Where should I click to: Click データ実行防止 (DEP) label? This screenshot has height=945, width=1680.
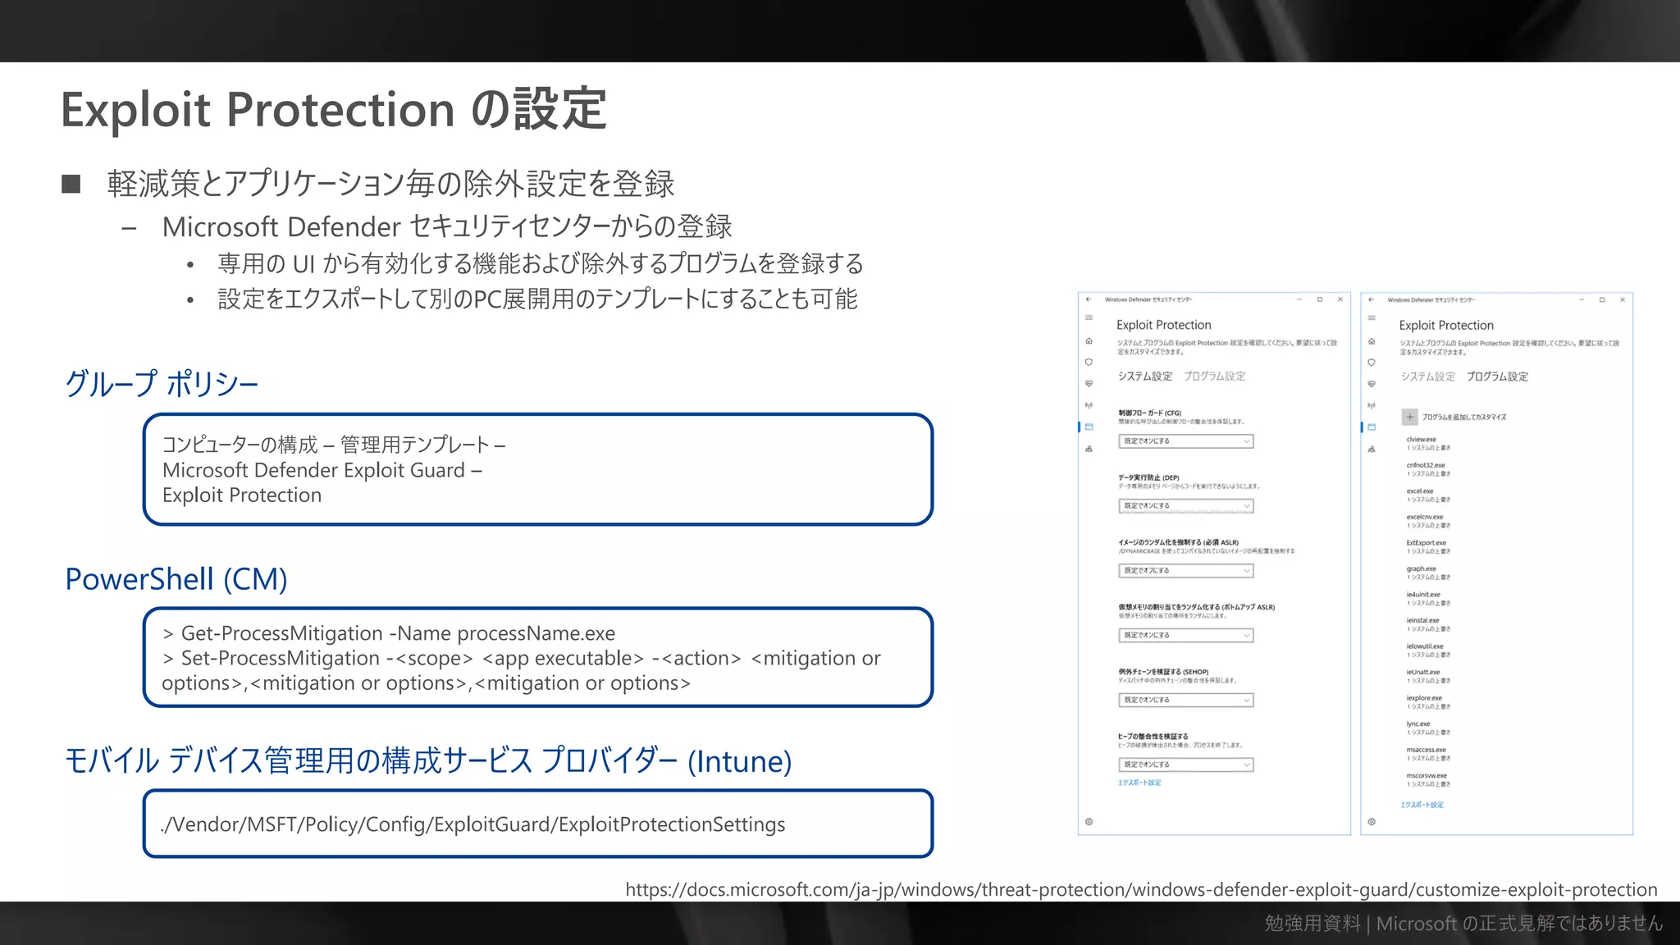(x=1148, y=477)
